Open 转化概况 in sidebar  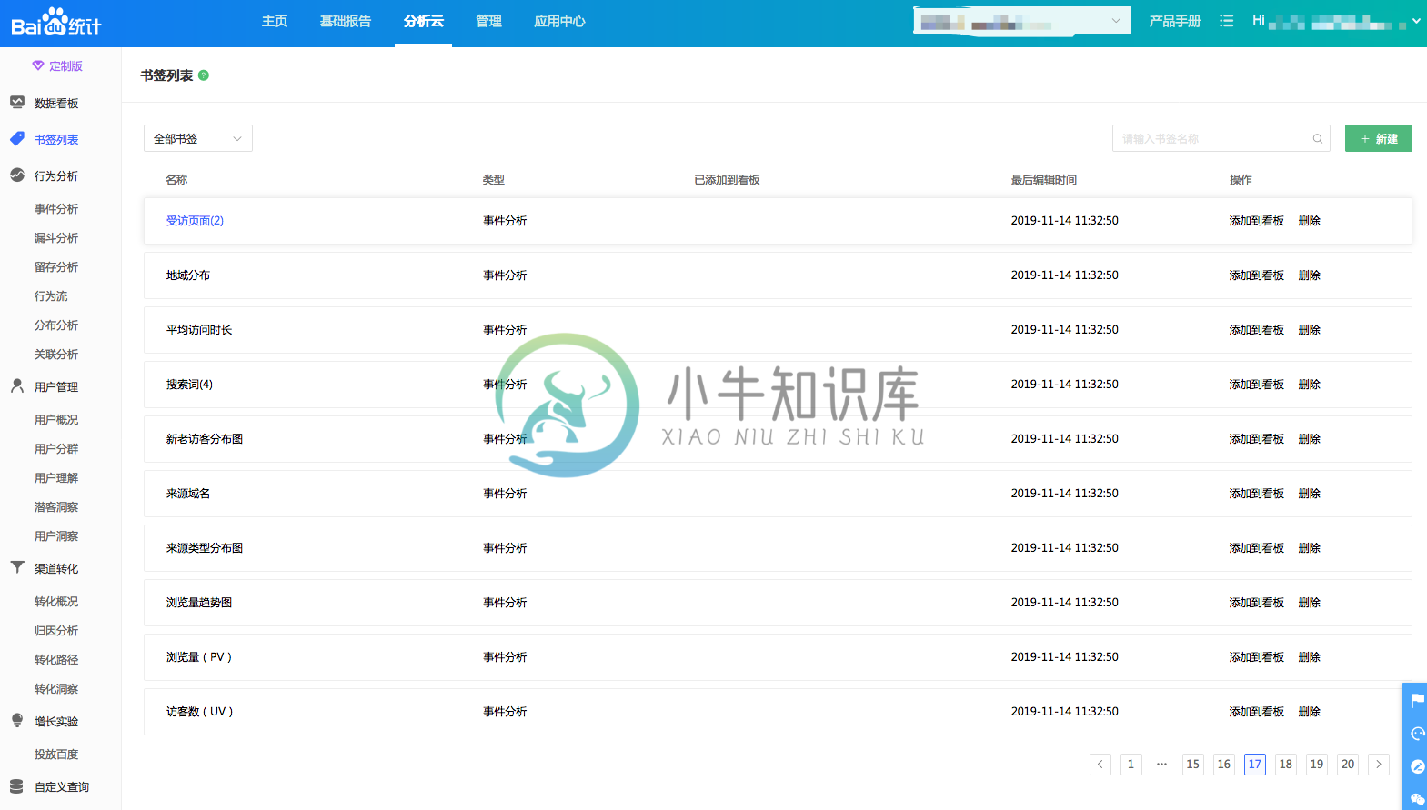click(x=56, y=602)
